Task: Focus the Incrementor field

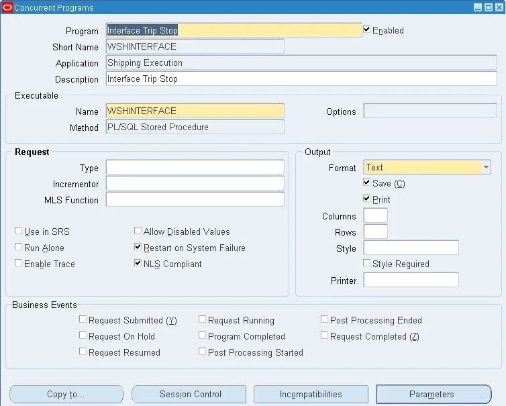Action: (195, 183)
